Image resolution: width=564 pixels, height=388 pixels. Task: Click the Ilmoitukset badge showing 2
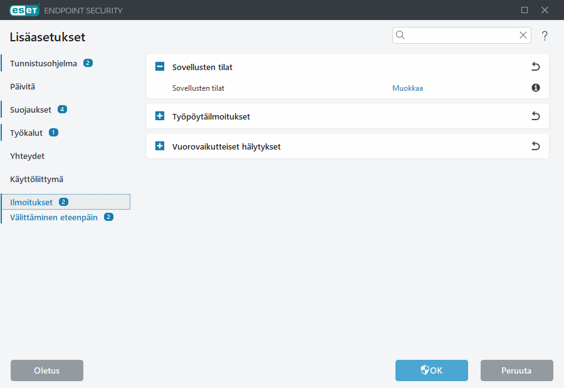(x=64, y=202)
